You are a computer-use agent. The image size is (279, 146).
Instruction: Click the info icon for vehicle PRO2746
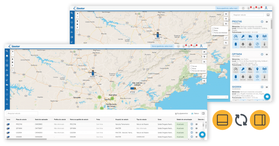262,22
